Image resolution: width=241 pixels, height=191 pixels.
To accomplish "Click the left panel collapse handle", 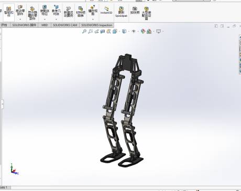I will tap(3, 104).
